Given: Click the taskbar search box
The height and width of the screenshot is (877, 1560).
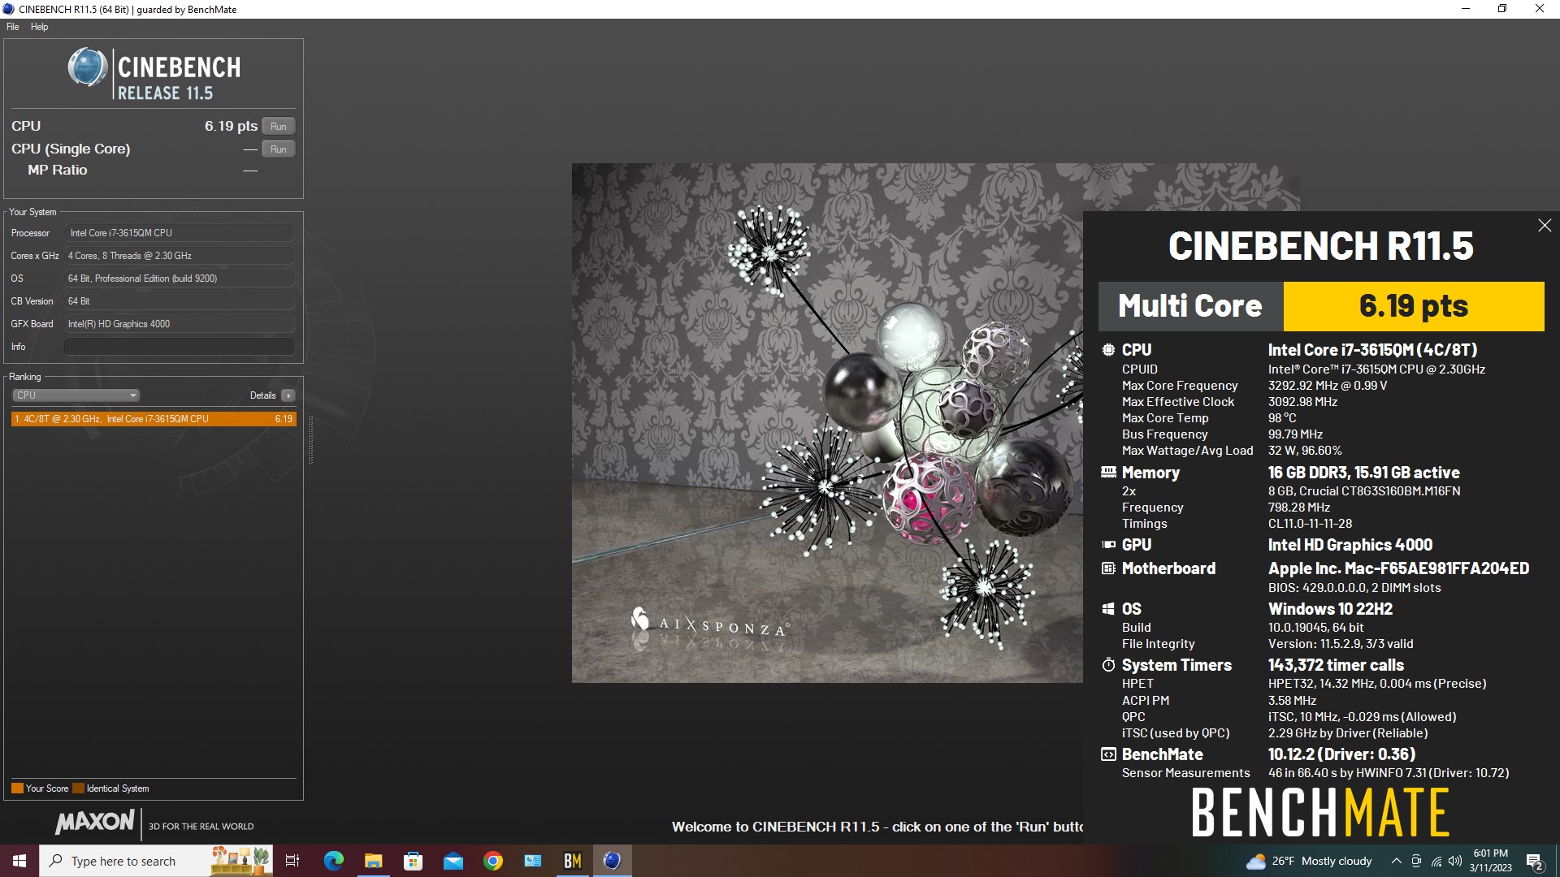Looking at the screenshot, I should 156,861.
